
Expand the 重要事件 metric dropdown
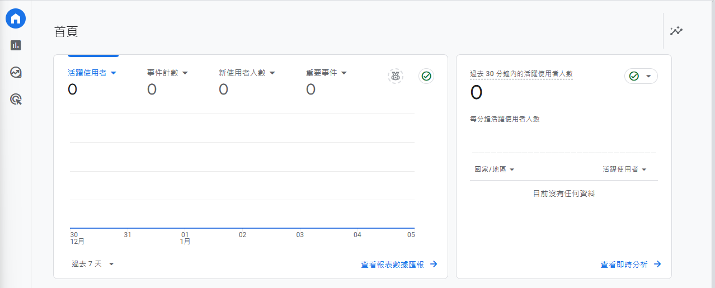326,73
